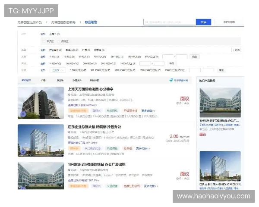Open listing 104地块 近5号线地铁站 办公厂房出租
Screen dimensions: 259x207
tap(97, 164)
